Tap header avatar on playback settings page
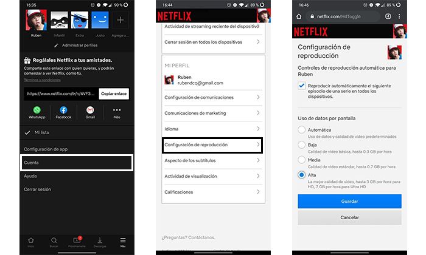The height and width of the screenshot is (255, 426). click(x=400, y=31)
